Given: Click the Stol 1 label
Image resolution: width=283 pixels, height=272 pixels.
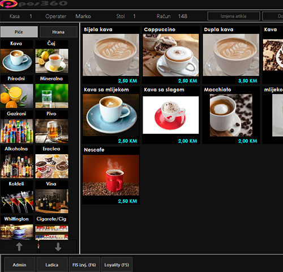Looking at the screenshot, I should tap(126, 16).
